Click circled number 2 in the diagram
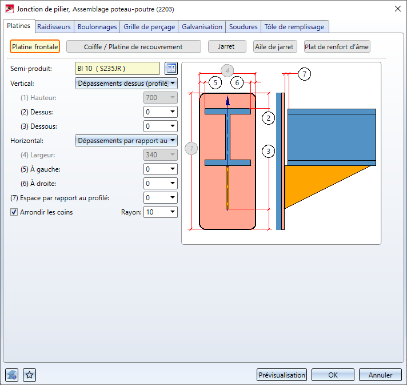 [268, 118]
